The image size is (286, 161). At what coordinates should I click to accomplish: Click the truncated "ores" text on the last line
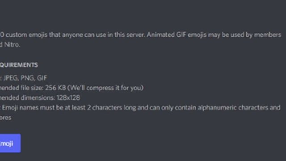click(x=6, y=118)
